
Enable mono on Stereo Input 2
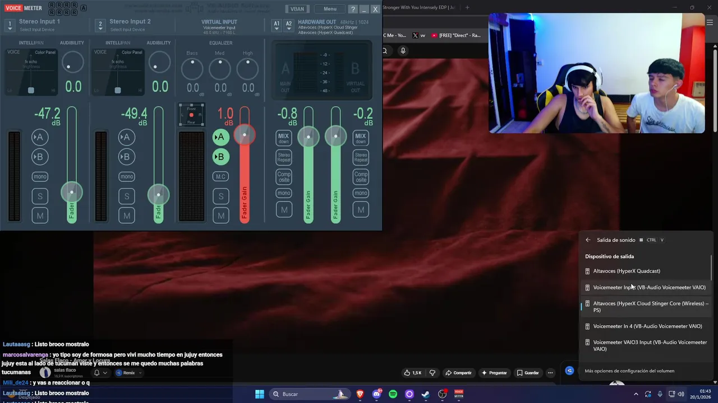point(127,176)
